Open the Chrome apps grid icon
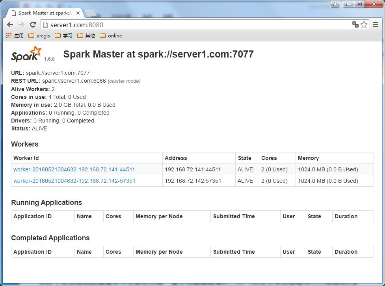This screenshot has height=286, width=385. [9, 35]
